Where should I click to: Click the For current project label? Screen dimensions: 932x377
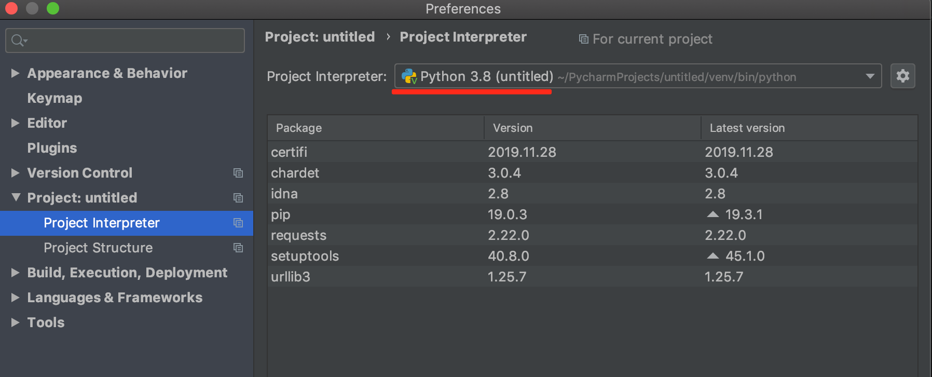[652, 39]
